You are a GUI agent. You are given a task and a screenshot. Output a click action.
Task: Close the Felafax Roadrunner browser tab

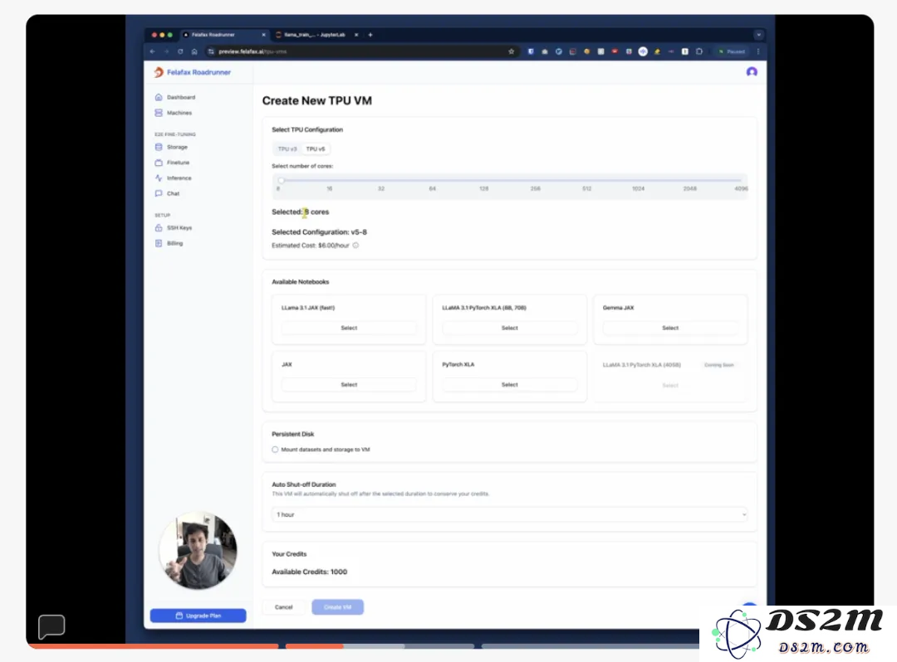(264, 35)
